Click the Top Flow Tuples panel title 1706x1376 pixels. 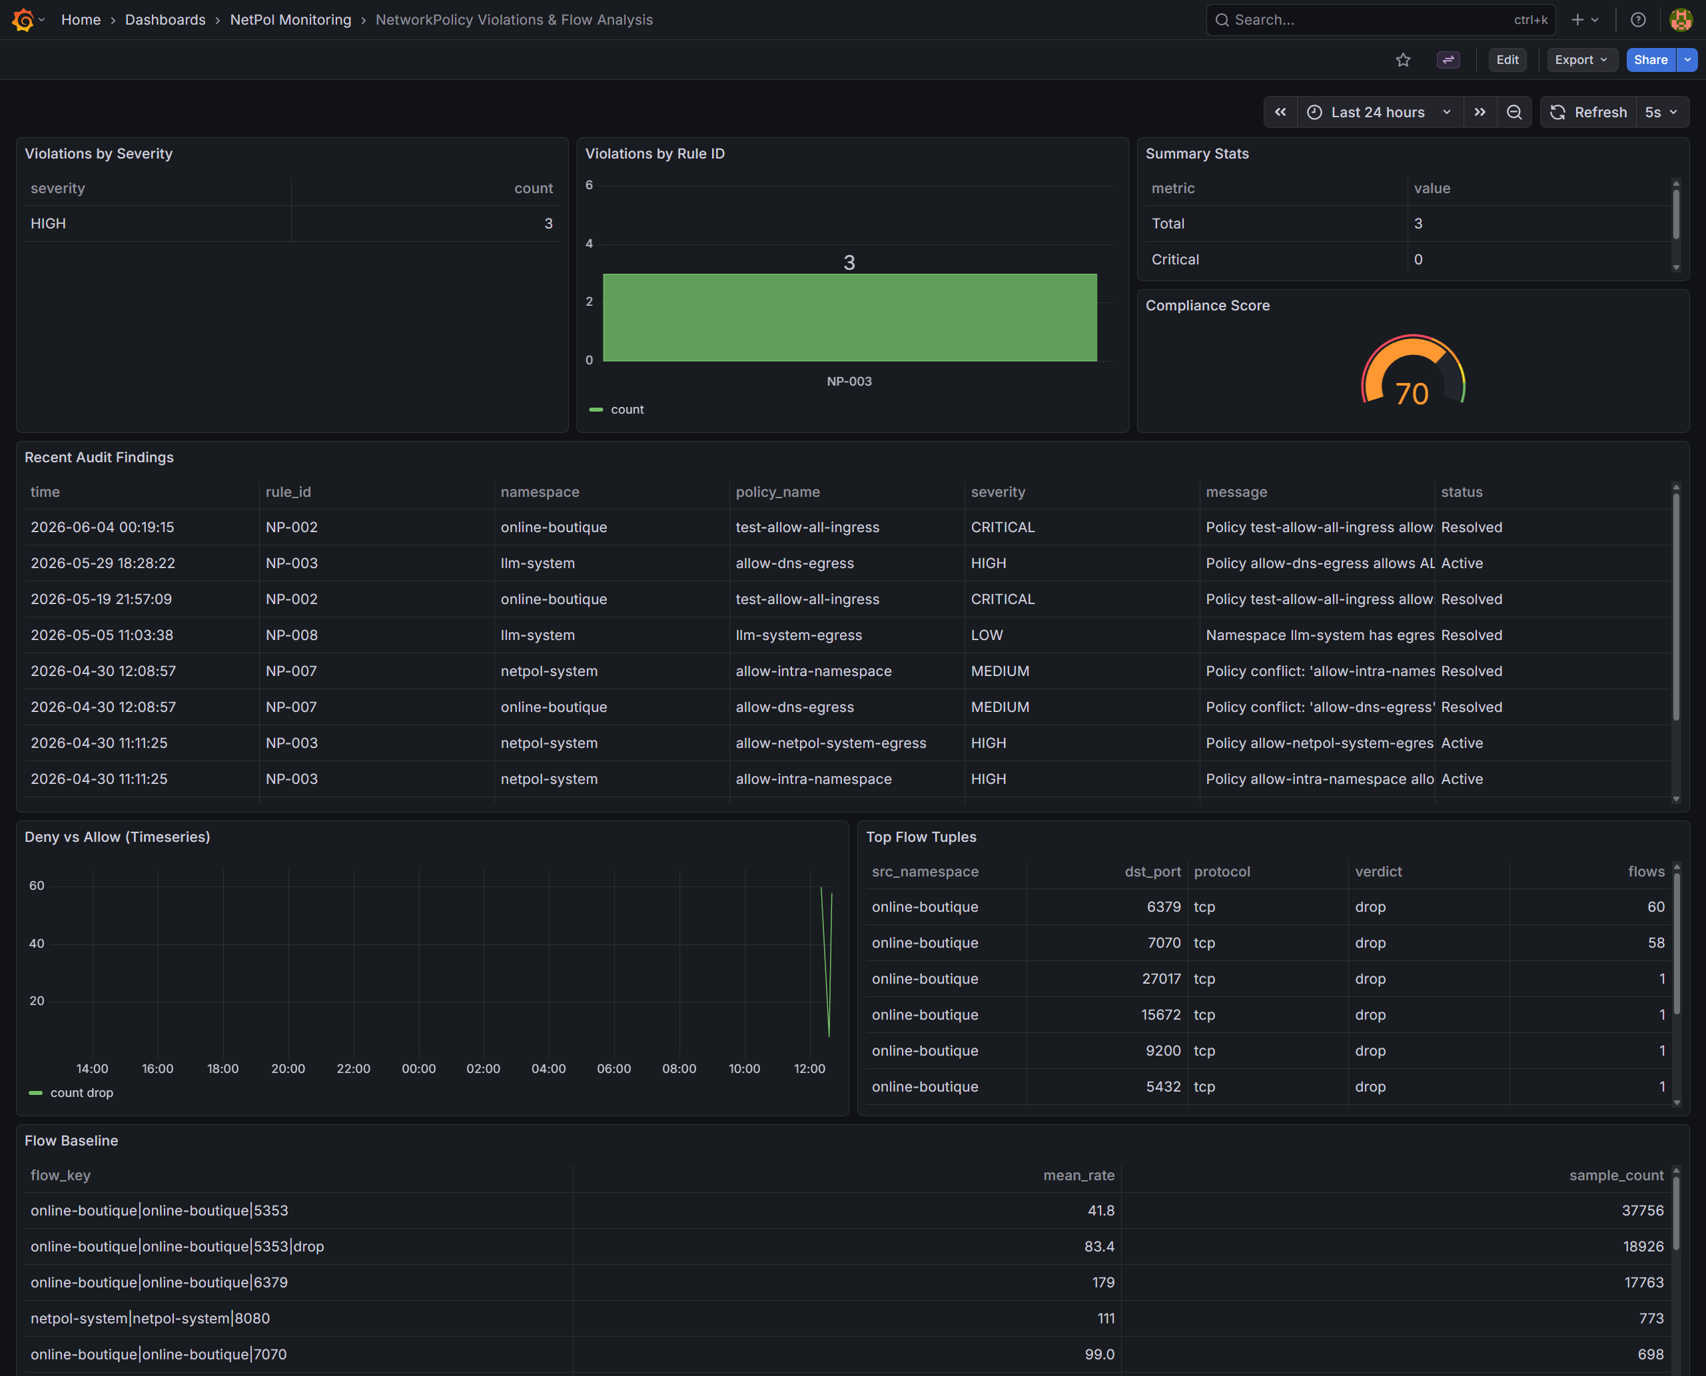click(x=921, y=837)
